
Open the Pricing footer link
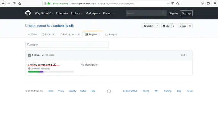146,91
